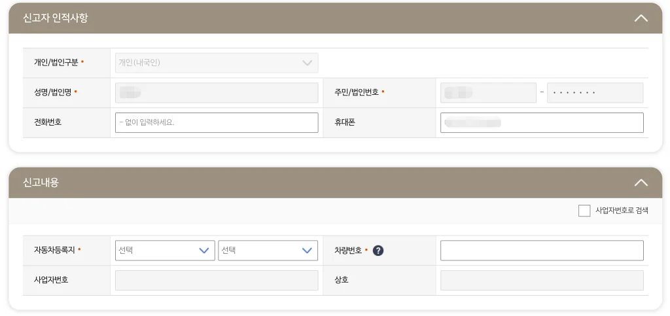The width and height of the screenshot is (670, 316).
Task: Open the first 자동차등록지 선택 dropdown
Action: [x=165, y=250]
